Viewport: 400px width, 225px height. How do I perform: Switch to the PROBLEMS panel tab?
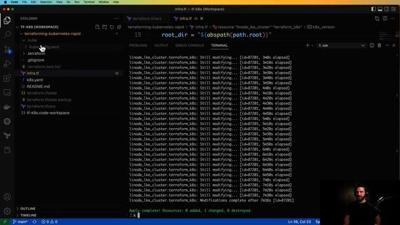[138, 46]
